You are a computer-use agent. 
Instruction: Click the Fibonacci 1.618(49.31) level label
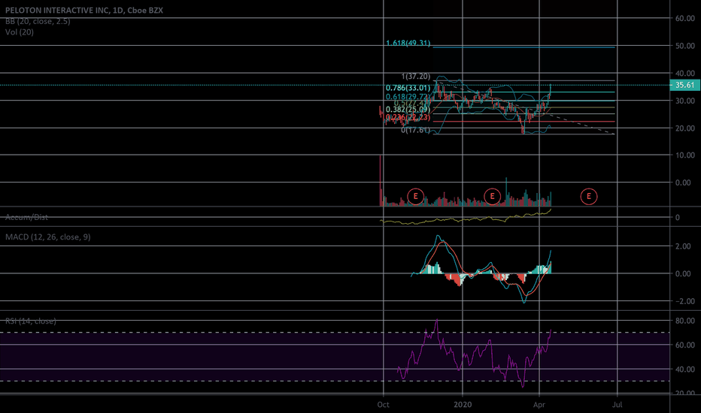(x=408, y=44)
